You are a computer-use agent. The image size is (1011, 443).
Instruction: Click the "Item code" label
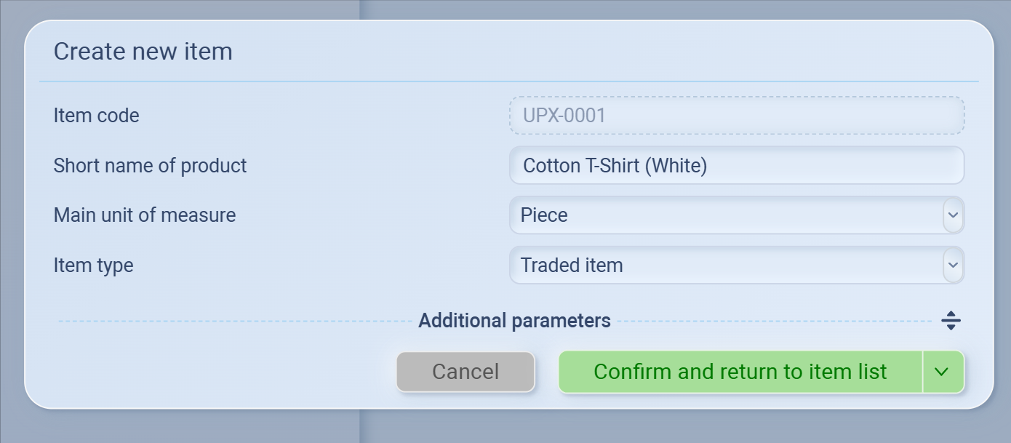click(x=96, y=116)
